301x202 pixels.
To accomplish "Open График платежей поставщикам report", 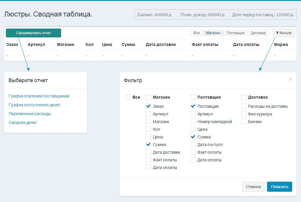I will 39,96.
